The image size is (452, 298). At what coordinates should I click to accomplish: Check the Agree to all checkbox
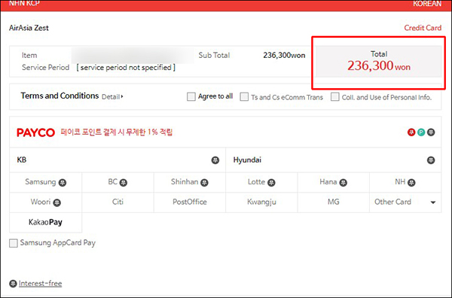click(191, 96)
